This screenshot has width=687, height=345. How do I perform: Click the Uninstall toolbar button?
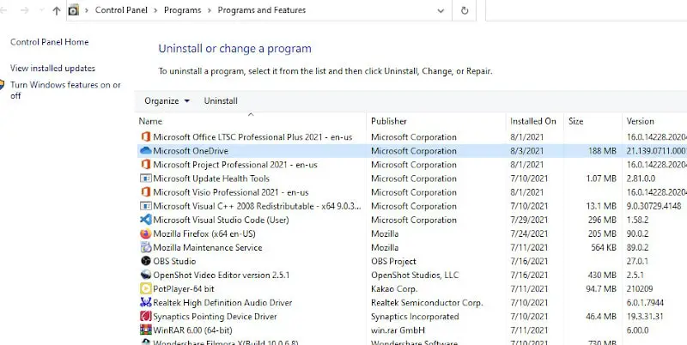pyautogui.click(x=221, y=101)
